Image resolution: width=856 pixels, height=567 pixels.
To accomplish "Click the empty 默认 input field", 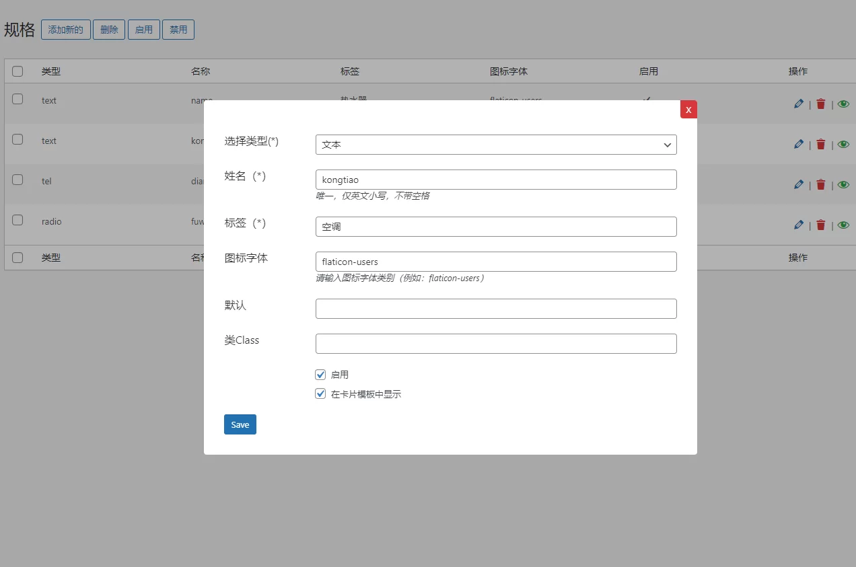I will point(496,309).
